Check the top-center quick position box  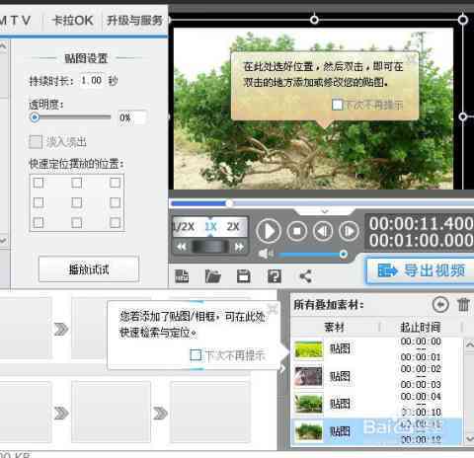coord(77,183)
